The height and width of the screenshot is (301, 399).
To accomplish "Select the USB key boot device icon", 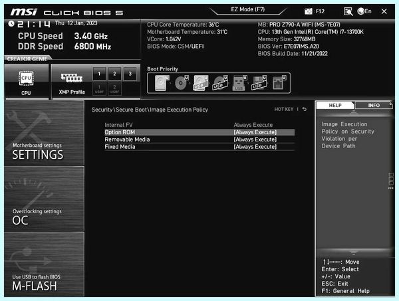I will (x=239, y=83).
